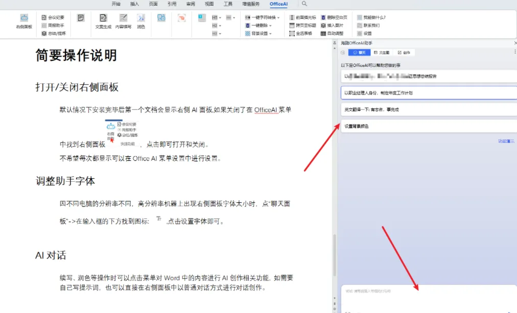Switch to the 文生图 tab in assistant panel
This screenshot has height=313, width=517.
coord(382,53)
